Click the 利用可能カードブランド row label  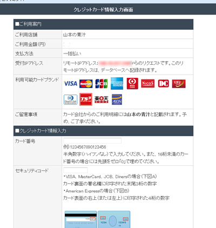pyautogui.click(x=37, y=79)
